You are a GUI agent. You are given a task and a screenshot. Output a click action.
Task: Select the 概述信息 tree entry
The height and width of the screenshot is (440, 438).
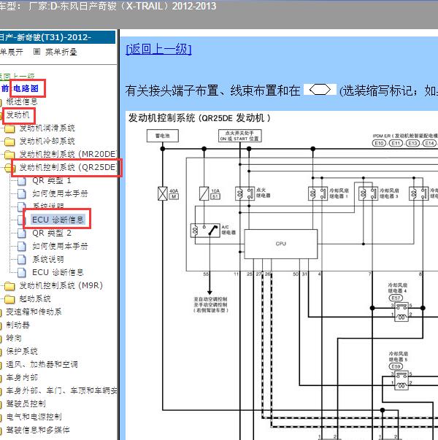coord(22,101)
